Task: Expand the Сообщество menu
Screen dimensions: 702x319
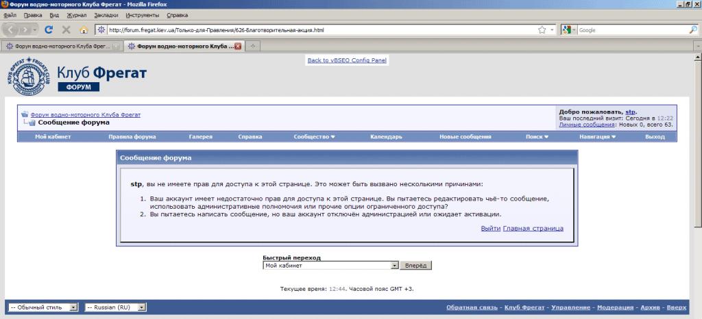Action: point(314,137)
